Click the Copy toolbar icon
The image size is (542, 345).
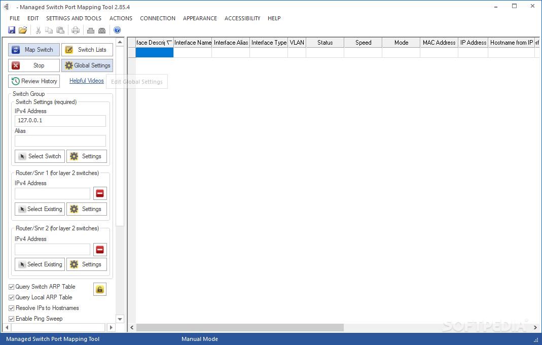pos(49,30)
